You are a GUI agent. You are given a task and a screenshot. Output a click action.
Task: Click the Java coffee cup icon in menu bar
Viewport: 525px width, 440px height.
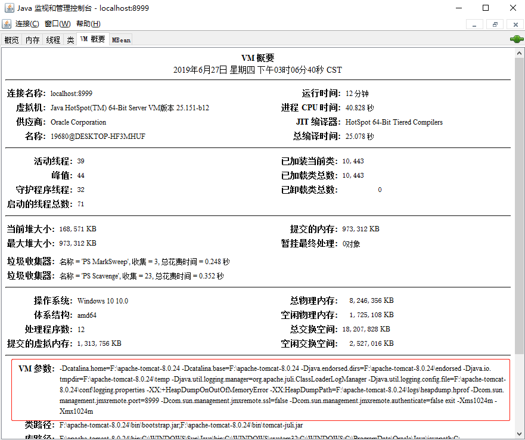(7, 24)
